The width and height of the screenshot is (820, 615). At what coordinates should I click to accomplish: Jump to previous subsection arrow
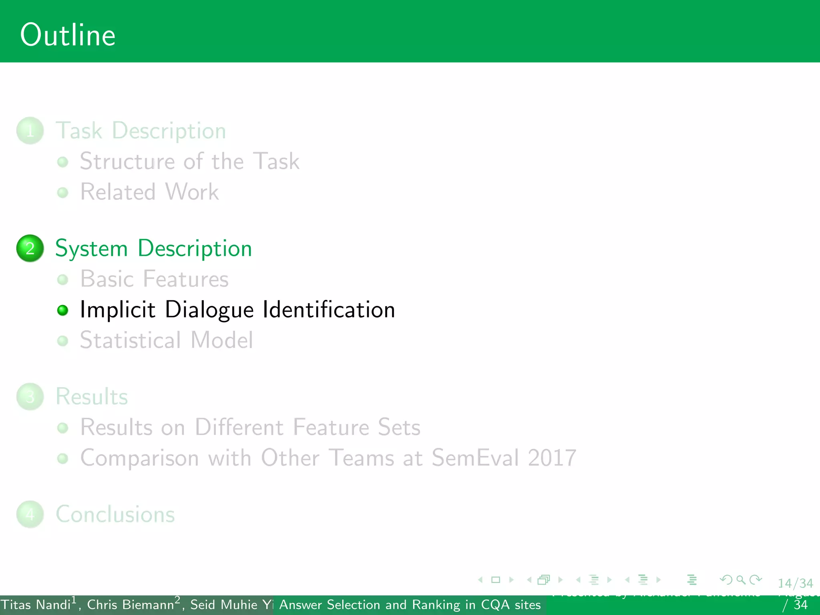point(578,580)
